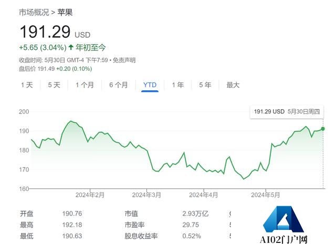Image resolution: width=336 pixels, height=244 pixels.
Task: Click the 2024年3月 axis label
Action: tap(146, 195)
